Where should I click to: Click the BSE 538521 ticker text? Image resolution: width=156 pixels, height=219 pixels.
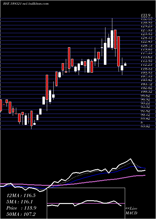point(12,4)
